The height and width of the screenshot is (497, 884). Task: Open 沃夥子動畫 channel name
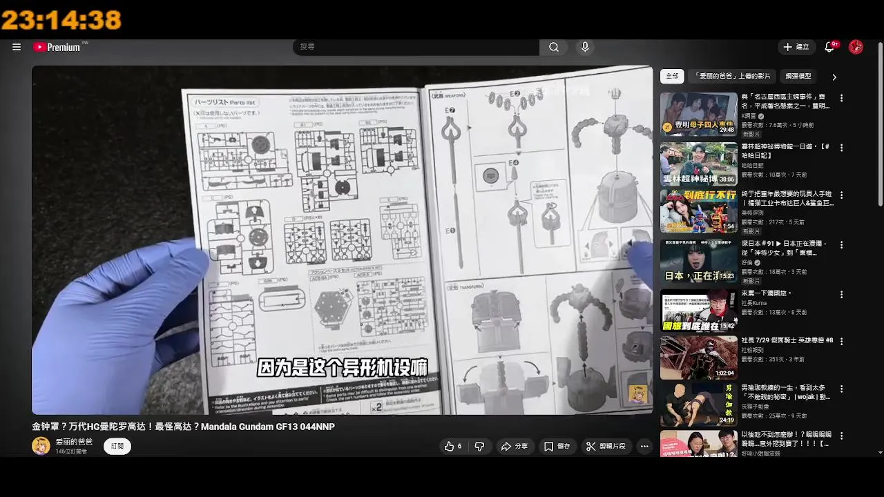(754, 407)
